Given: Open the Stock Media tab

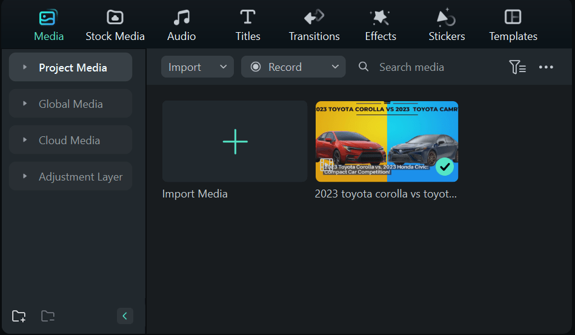Looking at the screenshot, I should click(115, 25).
